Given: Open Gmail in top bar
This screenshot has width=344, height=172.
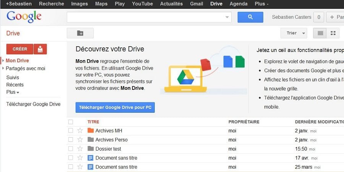Looking at the screenshot, I should coord(196,4).
